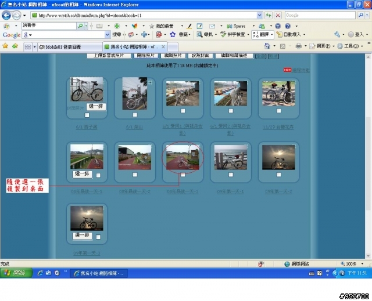
Task: Click the magnifier icon beside the Google search box
Action: pyautogui.click(x=360, y=15)
